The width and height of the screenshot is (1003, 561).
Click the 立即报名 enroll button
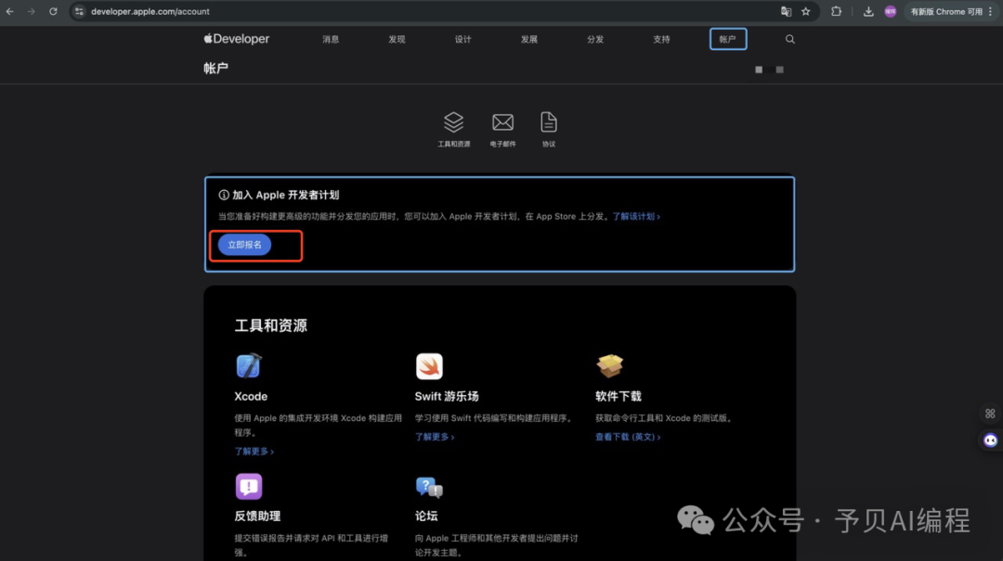click(x=244, y=245)
